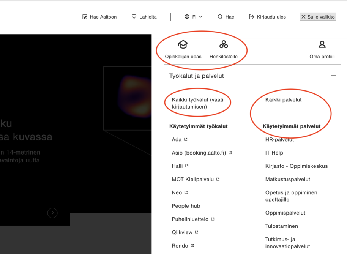Open the IT Help service

[x=274, y=153]
